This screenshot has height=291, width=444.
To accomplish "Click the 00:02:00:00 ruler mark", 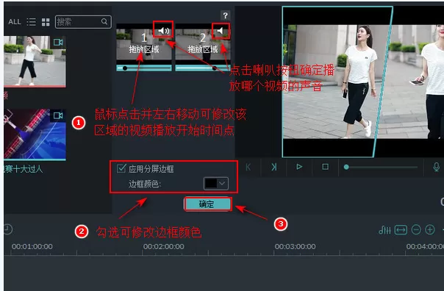I will click(x=164, y=247).
